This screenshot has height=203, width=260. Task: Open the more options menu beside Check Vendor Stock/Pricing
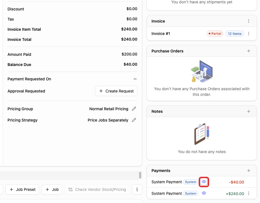tap(137, 189)
